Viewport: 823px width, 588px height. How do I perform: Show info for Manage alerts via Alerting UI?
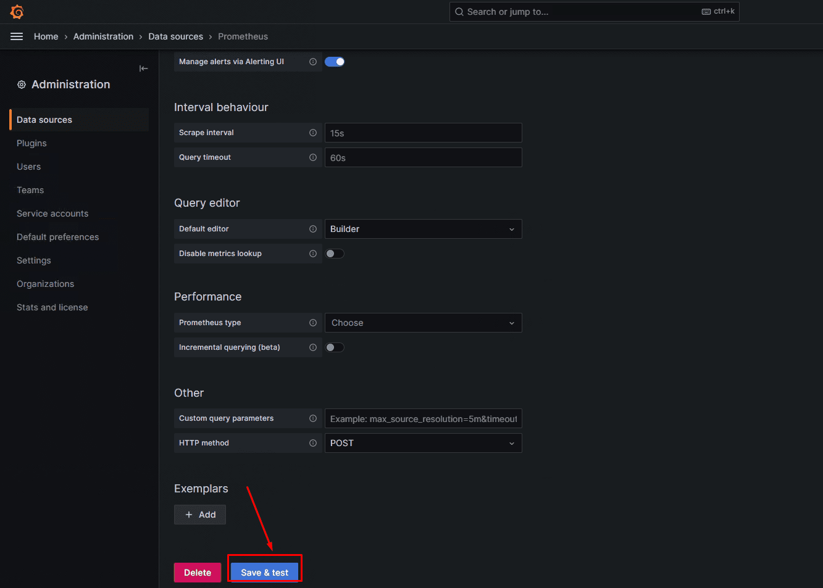(313, 62)
